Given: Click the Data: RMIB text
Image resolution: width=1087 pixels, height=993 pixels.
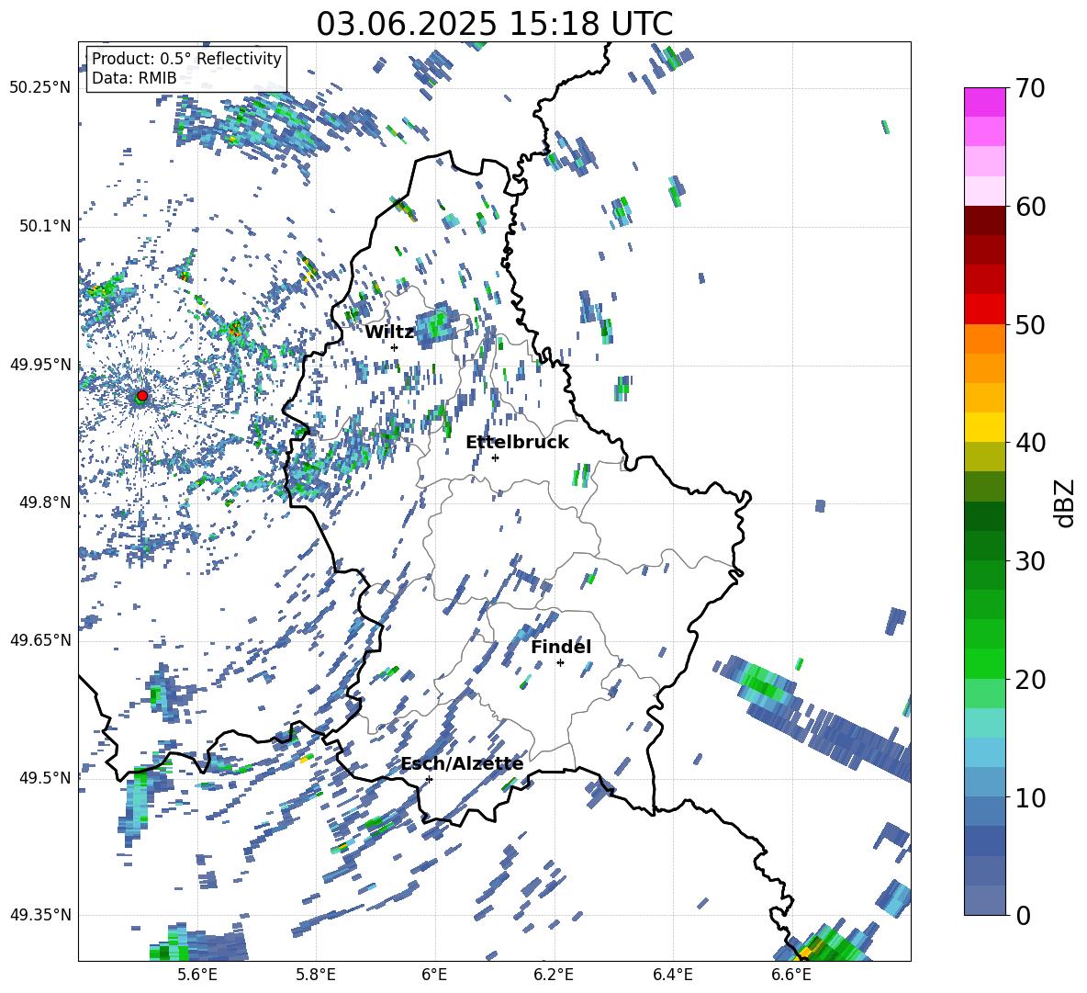Looking at the screenshot, I should click(x=134, y=78).
